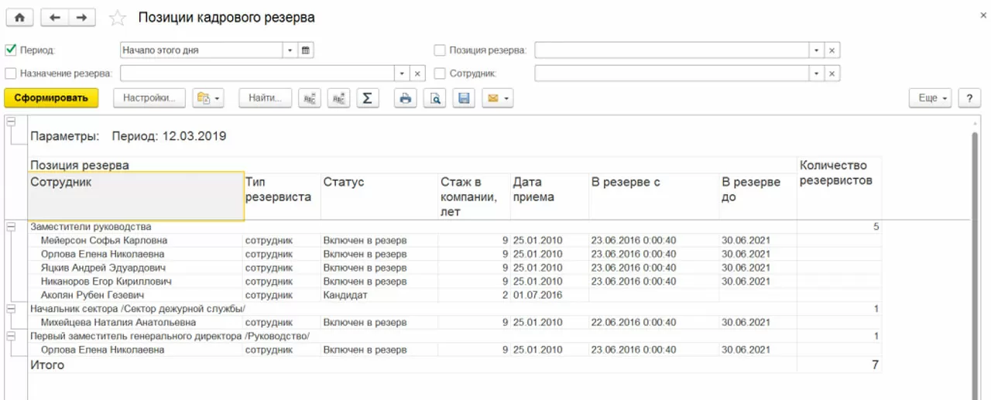Click the Сотрудник input field

click(671, 74)
